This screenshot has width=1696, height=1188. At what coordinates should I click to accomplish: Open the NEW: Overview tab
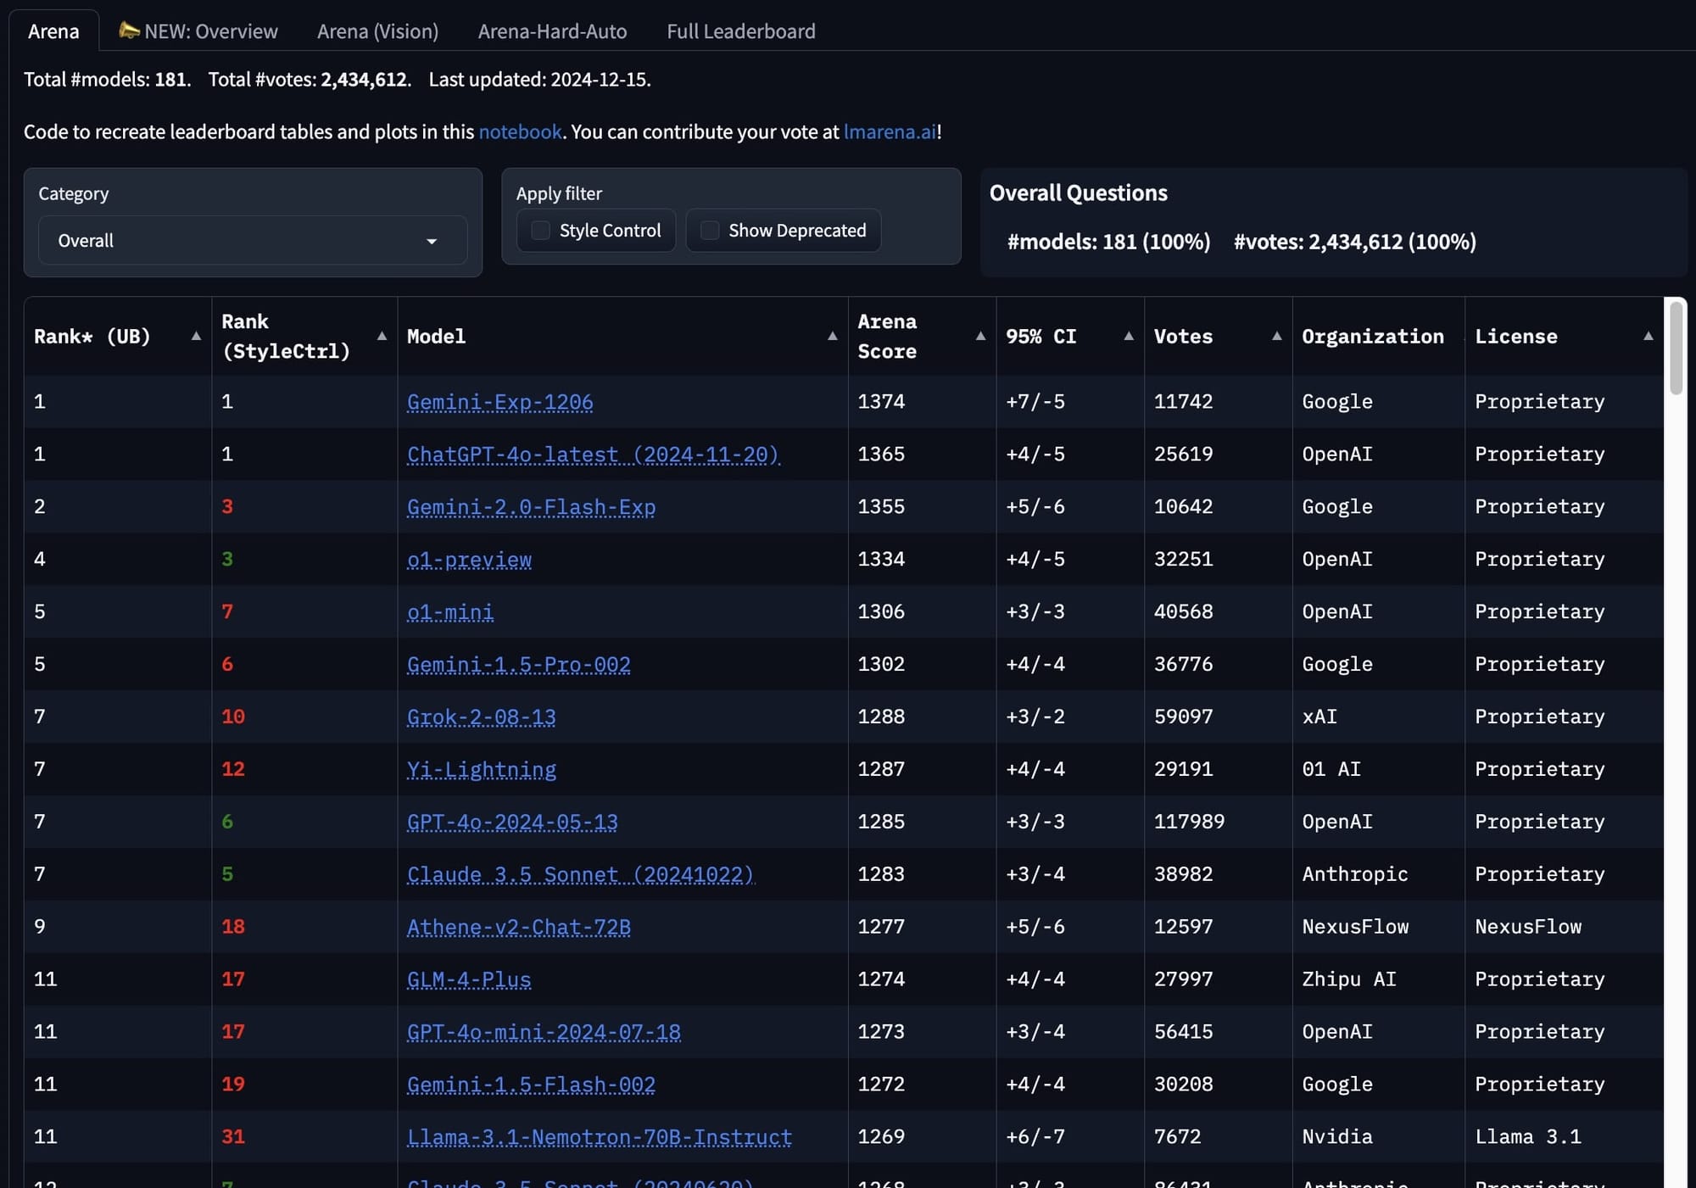(198, 31)
